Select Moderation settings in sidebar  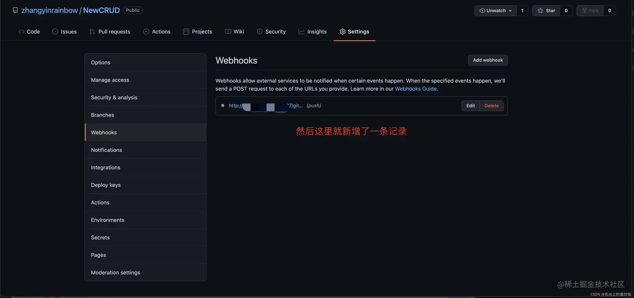(146, 272)
